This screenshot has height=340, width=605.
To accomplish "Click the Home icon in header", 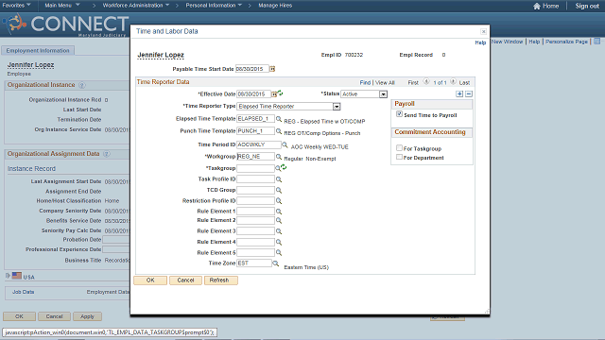I will (x=537, y=6).
